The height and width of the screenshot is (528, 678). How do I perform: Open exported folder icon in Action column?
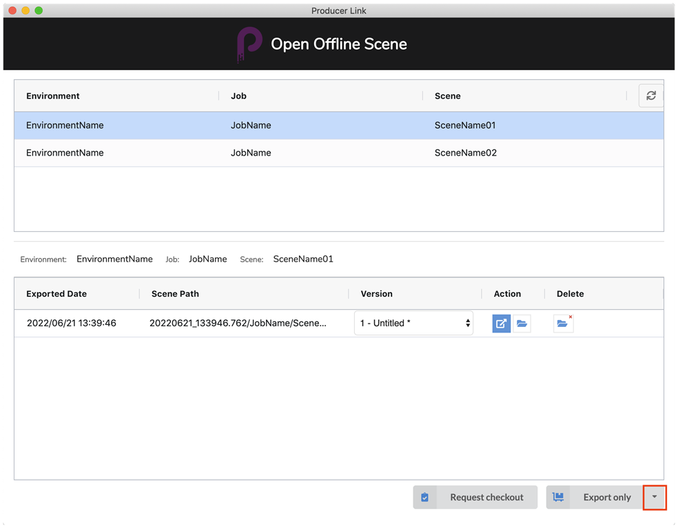522,324
